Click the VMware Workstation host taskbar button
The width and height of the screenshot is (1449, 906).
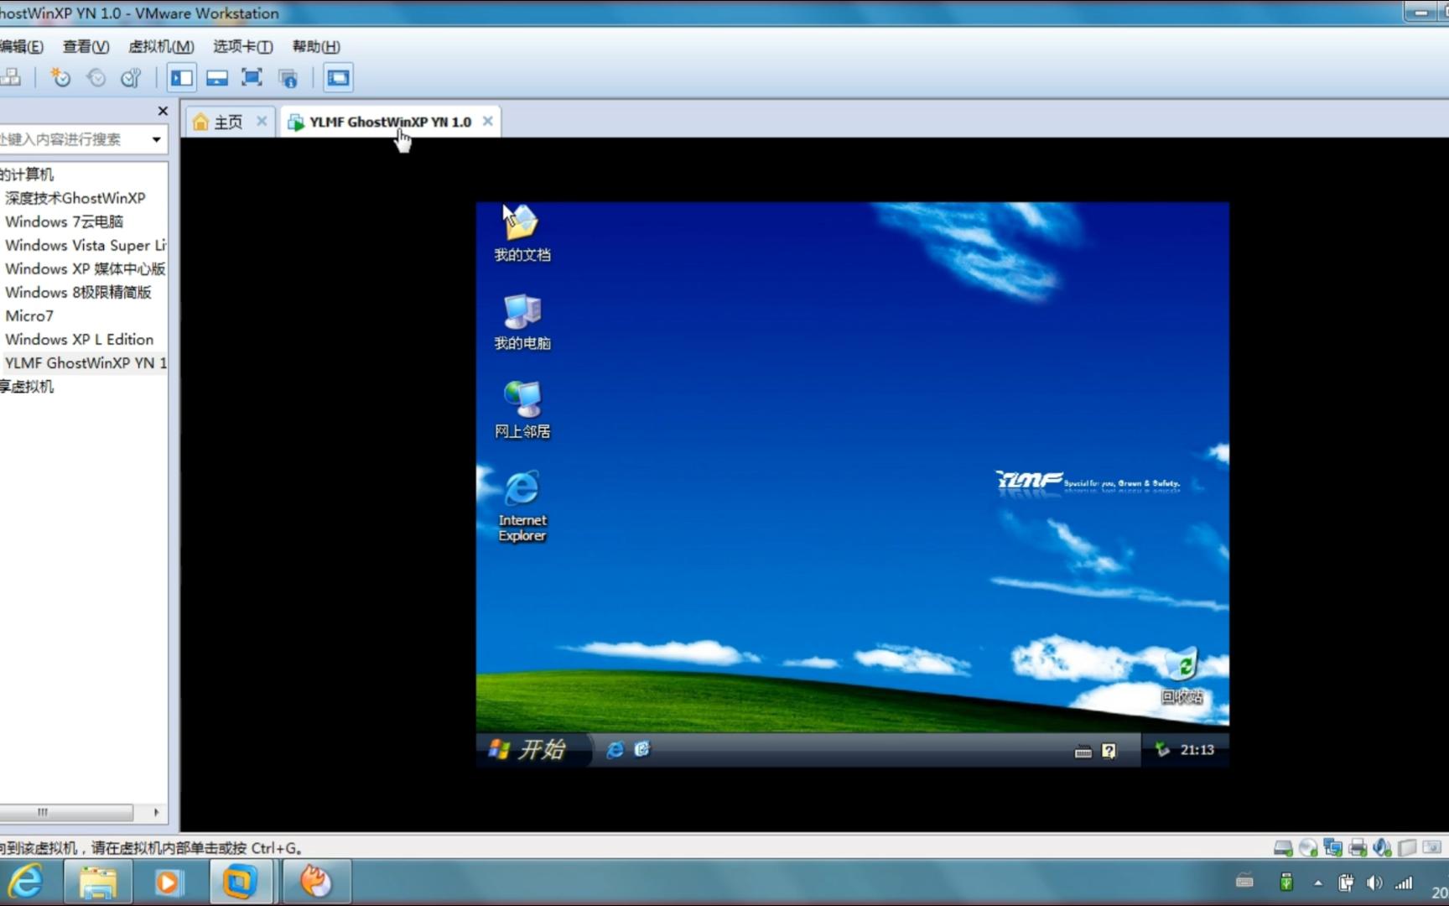click(x=240, y=883)
